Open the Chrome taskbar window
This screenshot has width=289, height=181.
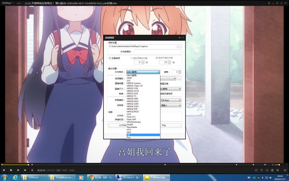tap(101, 178)
